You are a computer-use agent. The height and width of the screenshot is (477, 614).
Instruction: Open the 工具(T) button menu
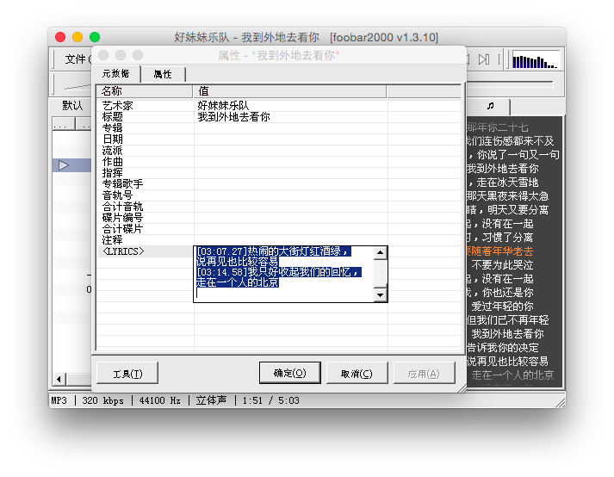point(127,373)
